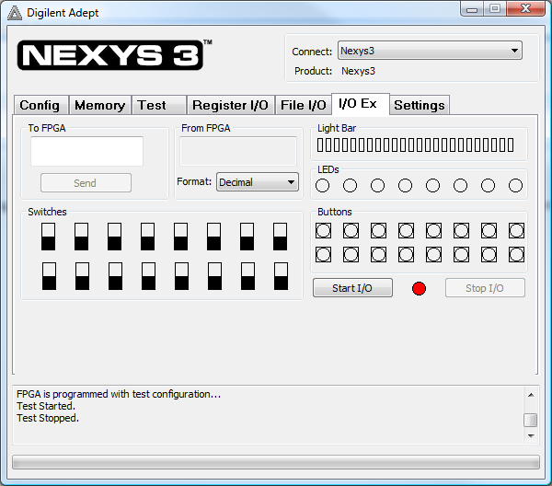Open the Register I/O tab
The height and width of the screenshot is (486, 552).
click(x=231, y=105)
